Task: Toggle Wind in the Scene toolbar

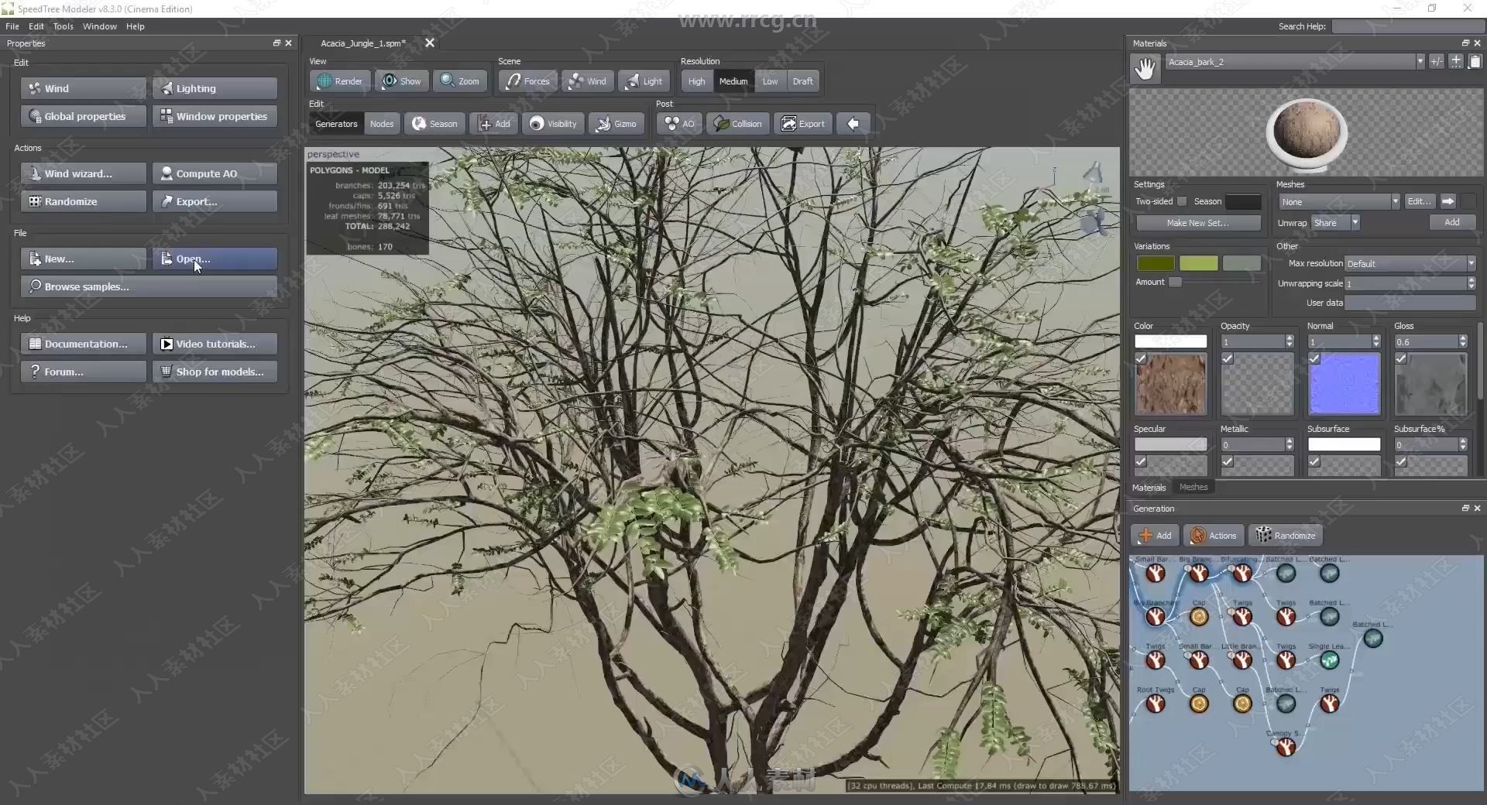Action: point(588,81)
